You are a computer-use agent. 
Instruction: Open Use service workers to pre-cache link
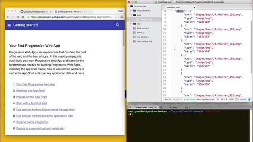click(45, 110)
